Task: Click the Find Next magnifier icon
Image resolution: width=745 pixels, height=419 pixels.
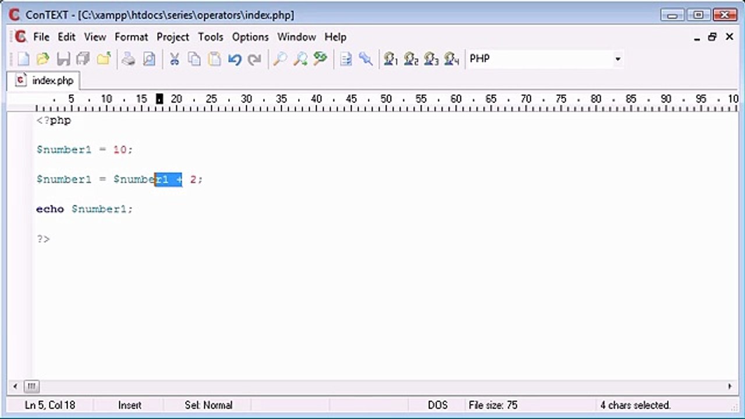Action: [300, 59]
